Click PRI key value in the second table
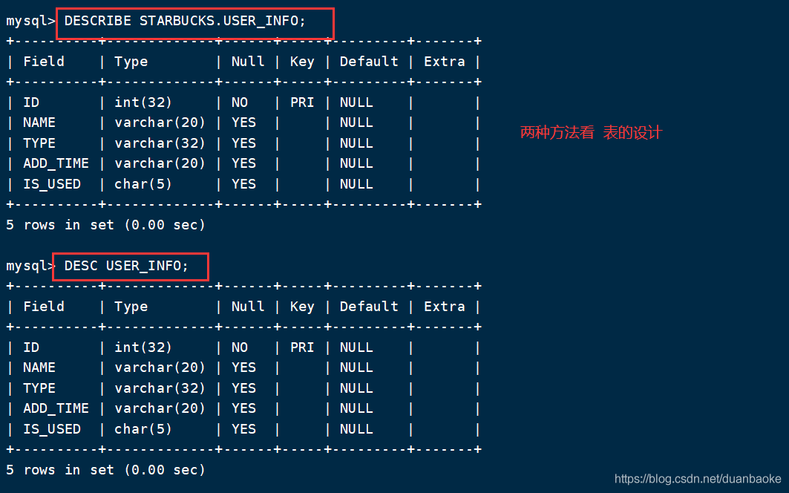 tap(302, 347)
